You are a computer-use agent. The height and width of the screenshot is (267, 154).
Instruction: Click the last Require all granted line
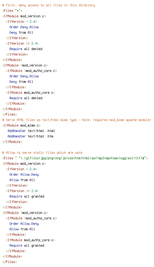(27, 245)
